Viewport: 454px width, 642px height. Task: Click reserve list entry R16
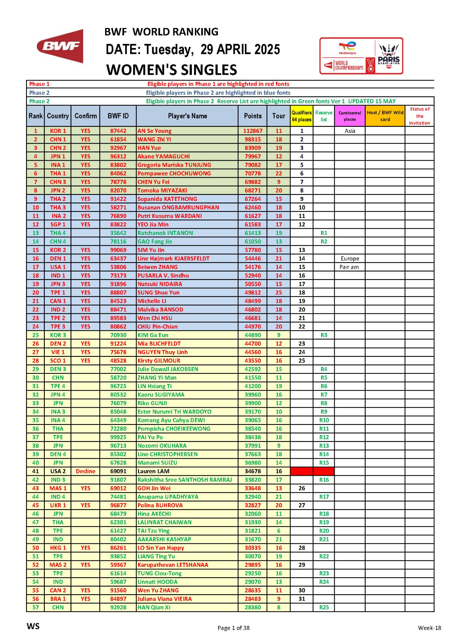(324, 480)
